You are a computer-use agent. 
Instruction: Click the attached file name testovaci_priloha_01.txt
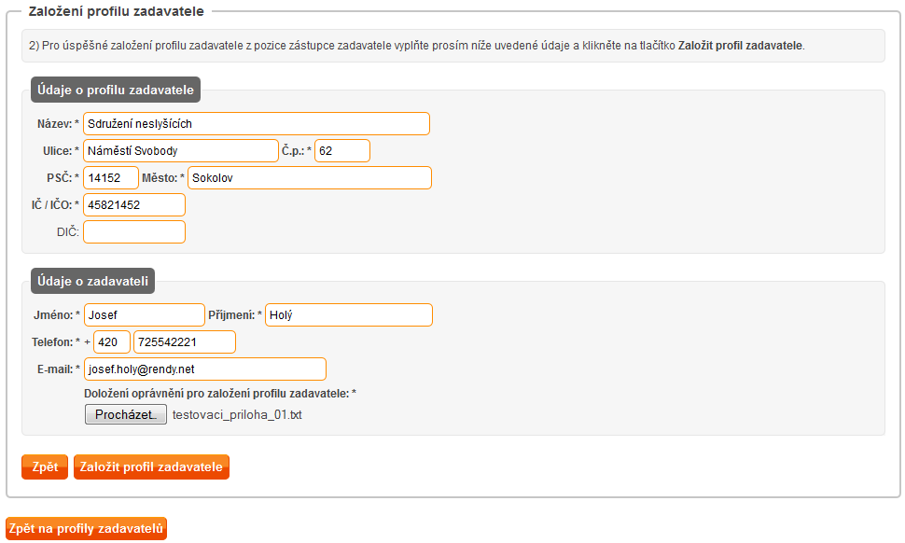pyautogui.click(x=237, y=415)
